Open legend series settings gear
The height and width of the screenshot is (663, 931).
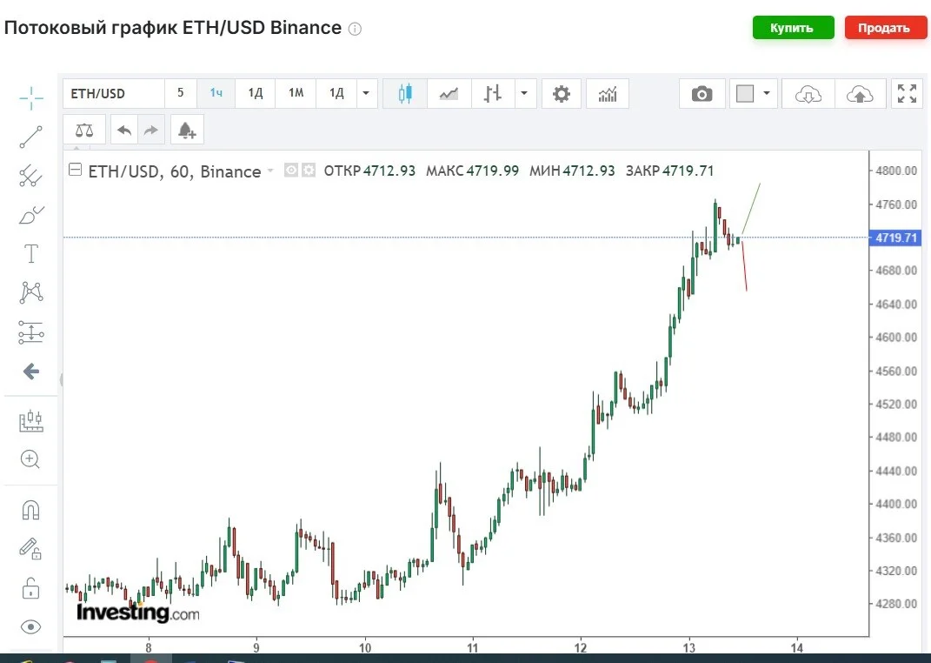tap(309, 171)
